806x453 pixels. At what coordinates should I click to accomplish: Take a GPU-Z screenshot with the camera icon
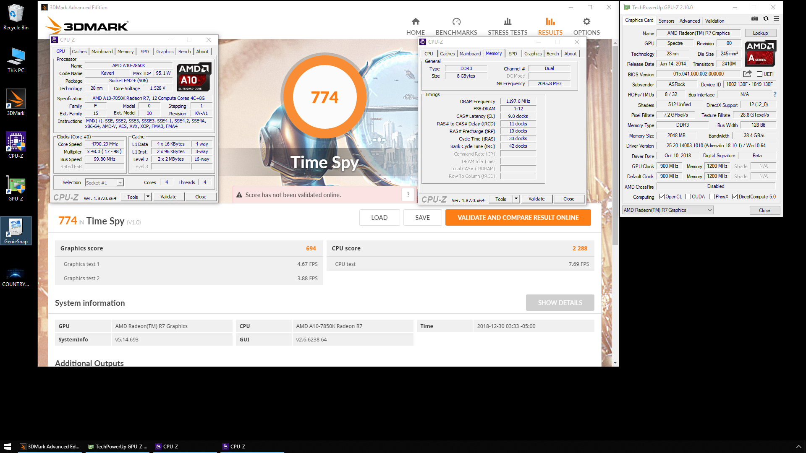[x=754, y=19]
